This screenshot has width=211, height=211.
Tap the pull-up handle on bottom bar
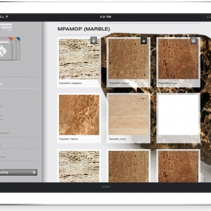pyautogui.click(x=106, y=187)
